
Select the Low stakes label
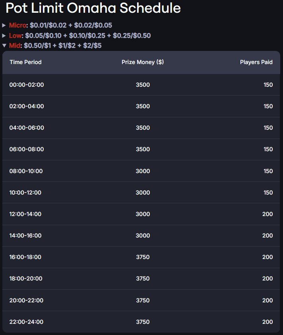(x=16, y=36)
